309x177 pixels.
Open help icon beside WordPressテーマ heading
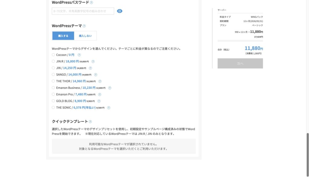point(84,26)
